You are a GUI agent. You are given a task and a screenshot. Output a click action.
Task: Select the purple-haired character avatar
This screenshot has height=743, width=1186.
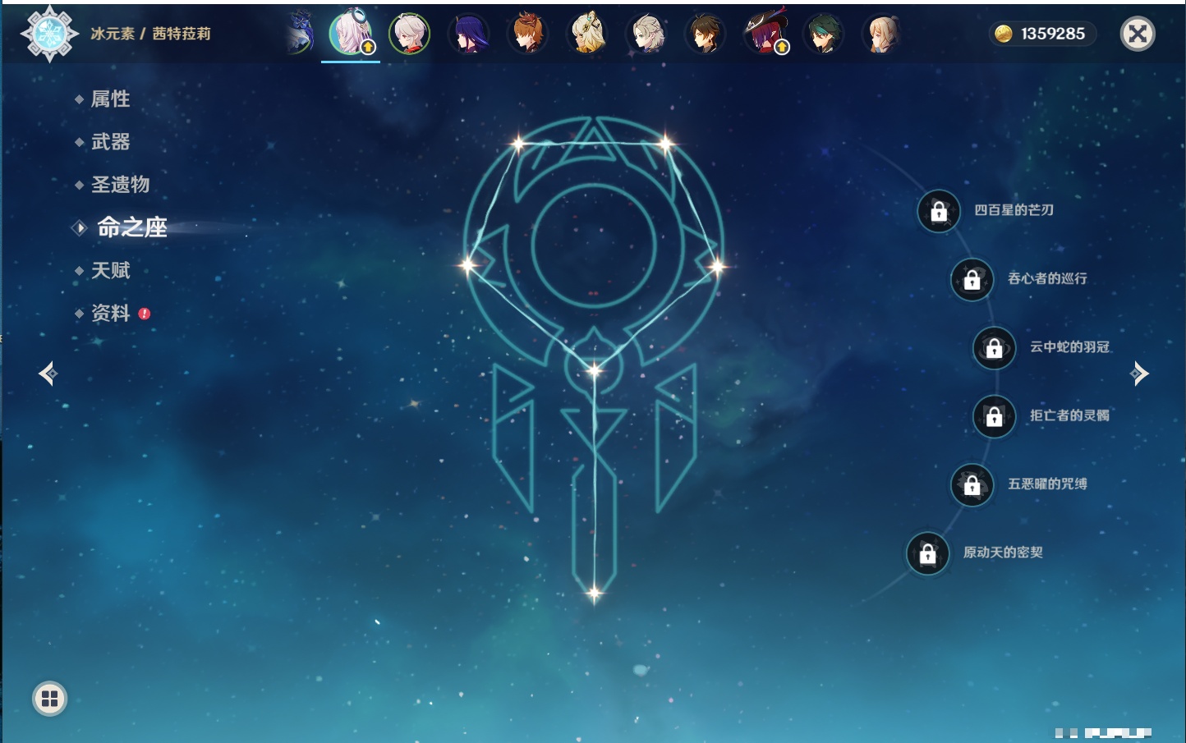coord(468,34)
